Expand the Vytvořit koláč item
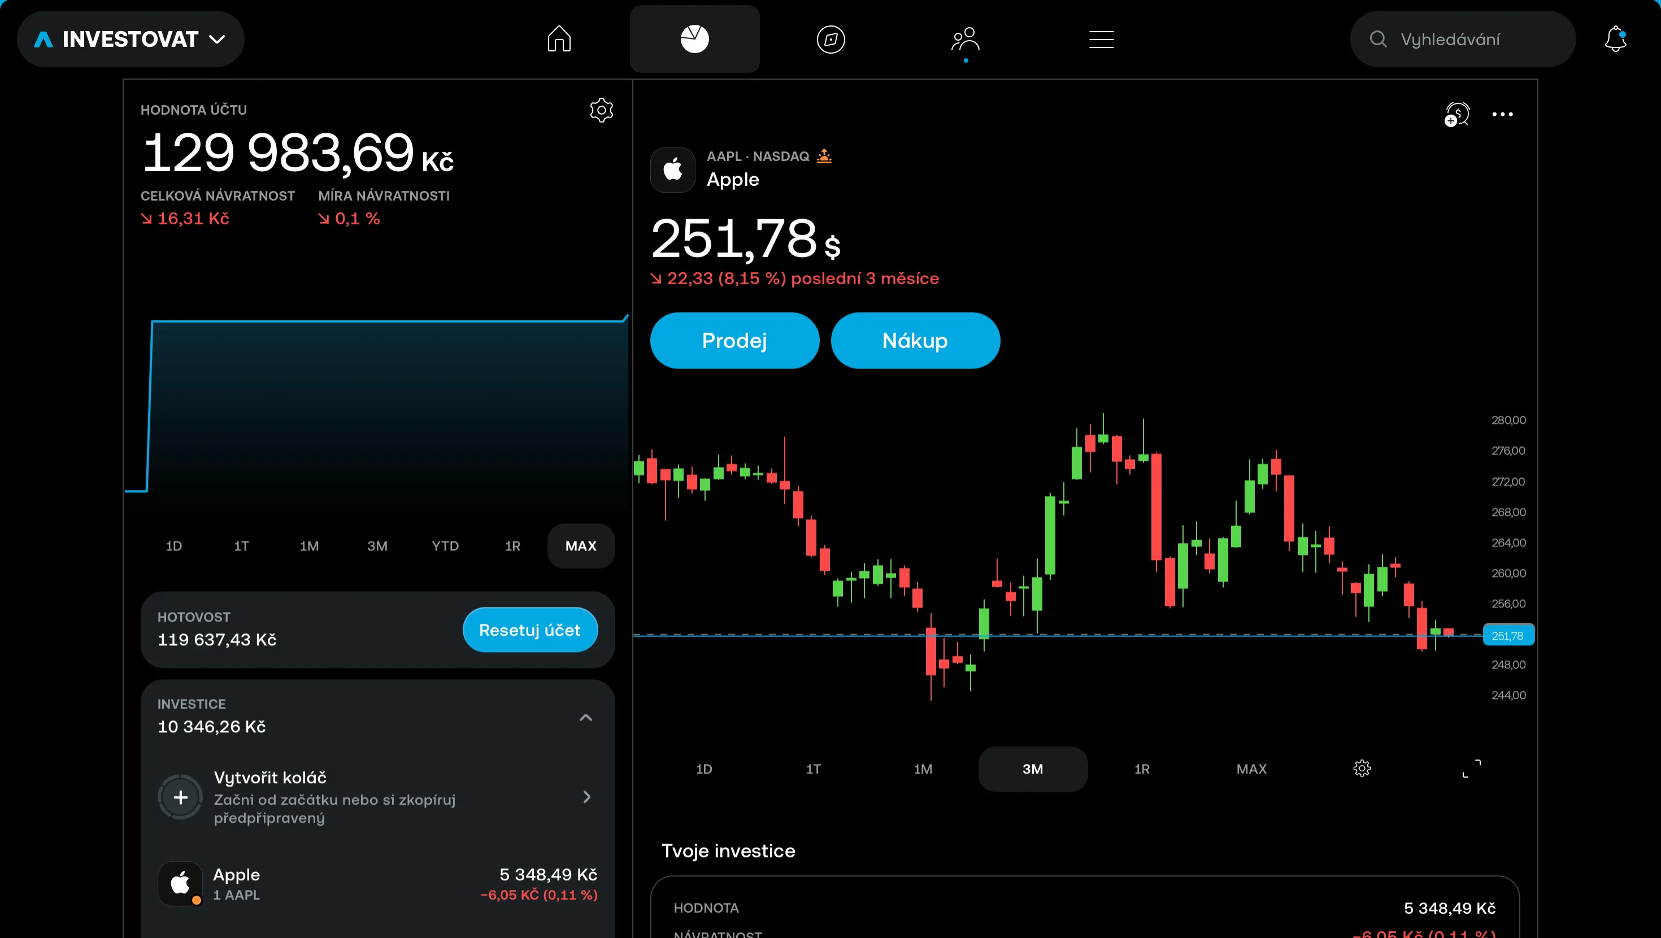This screenshot has height=938, width=1661. point(587,797)
